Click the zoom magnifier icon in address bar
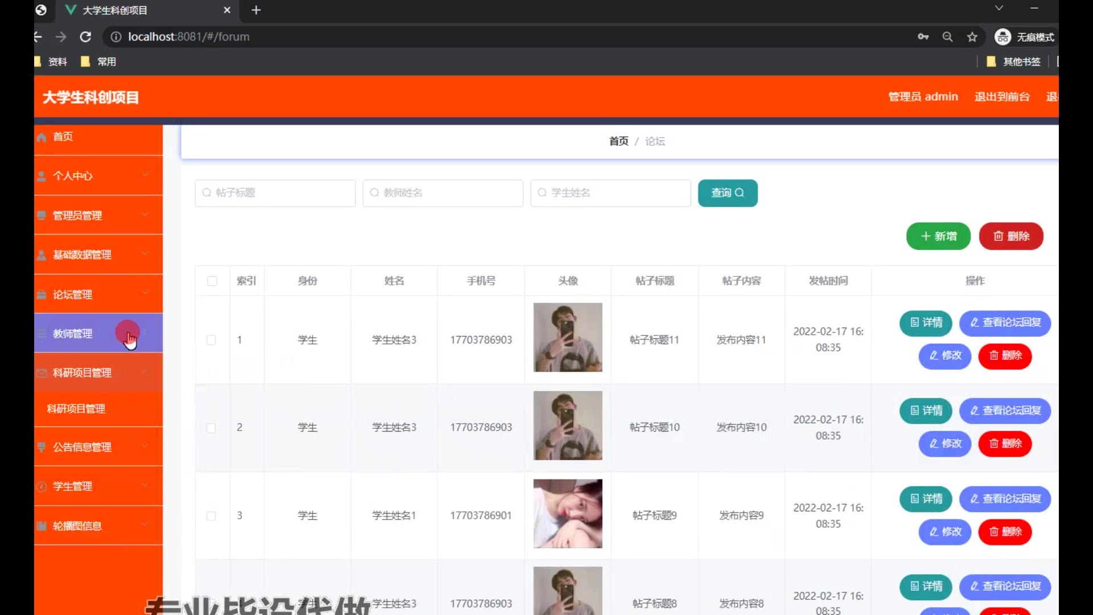The width and height of the screenshot is (1093, 615). pyautogui.click(x=947, y=37)
